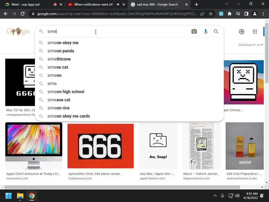Viewport: 269px width, 202px height.
Task: Open the 666 Cold Preparation bottle image
Action: click(245, 146)
